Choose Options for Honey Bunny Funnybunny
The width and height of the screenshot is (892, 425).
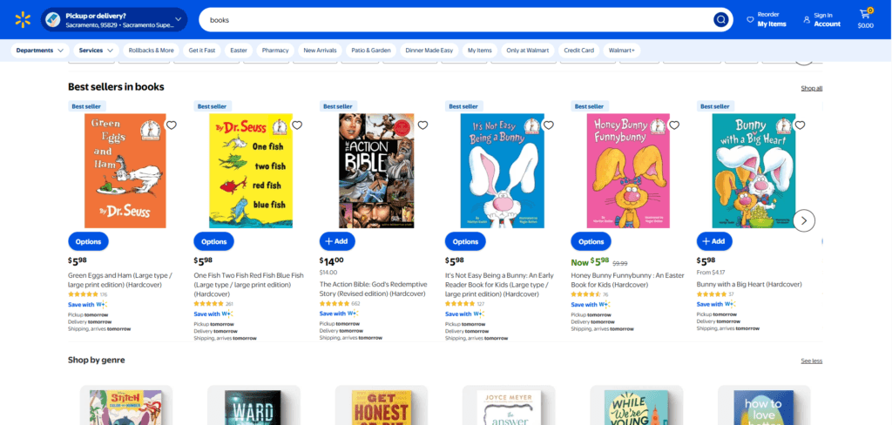tap(591, 241)
